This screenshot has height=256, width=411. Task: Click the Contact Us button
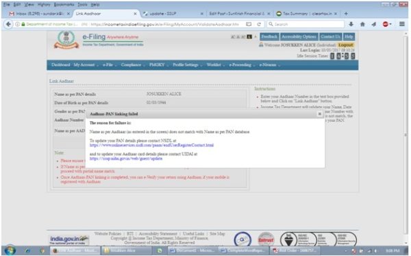(331, 37)
